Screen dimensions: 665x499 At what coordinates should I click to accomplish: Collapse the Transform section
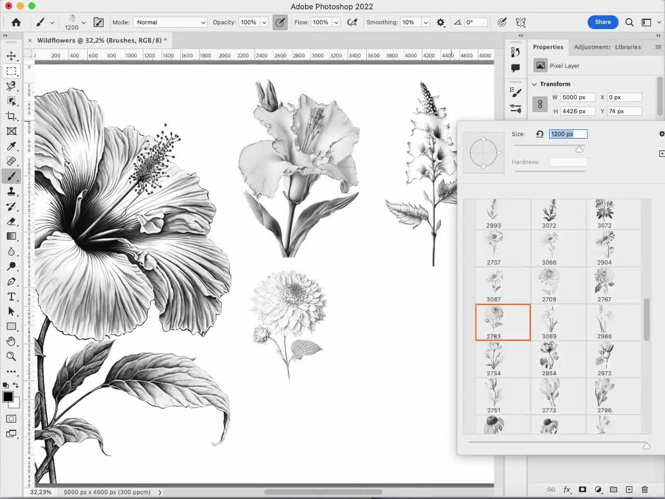pos(535,84)
